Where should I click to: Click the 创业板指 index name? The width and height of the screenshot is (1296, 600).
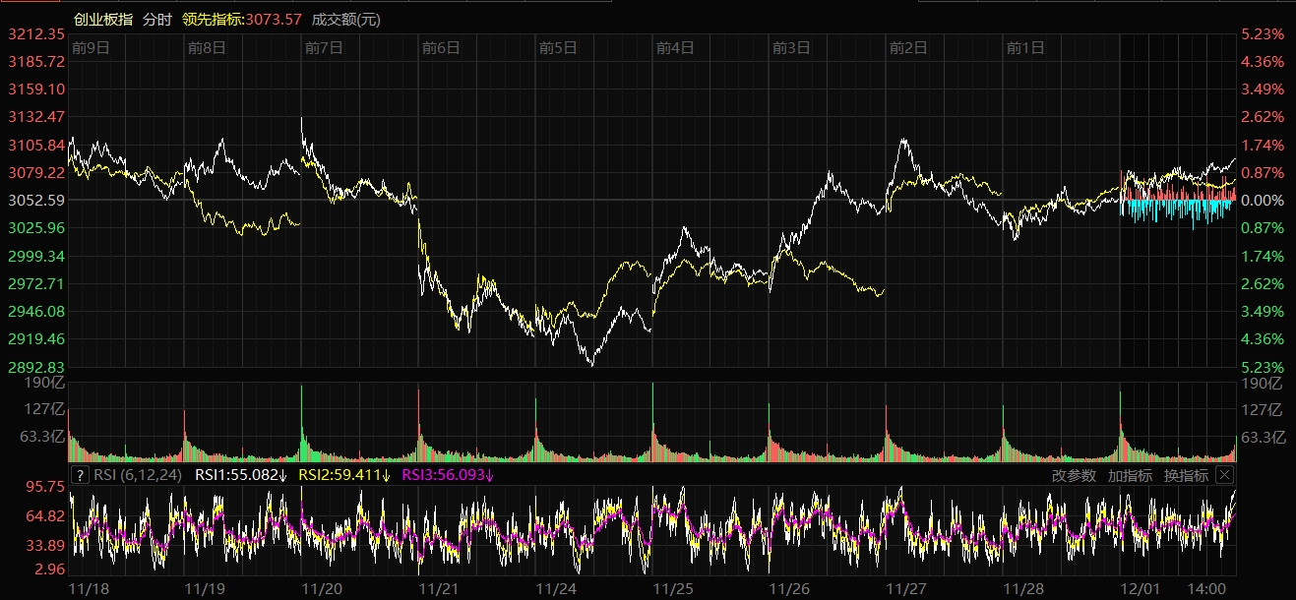pos(103,19)
